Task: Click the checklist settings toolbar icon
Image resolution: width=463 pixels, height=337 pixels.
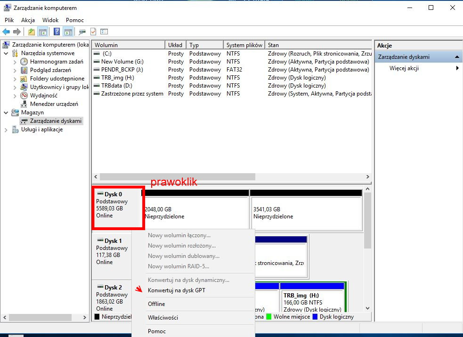Action: point(104,32)
